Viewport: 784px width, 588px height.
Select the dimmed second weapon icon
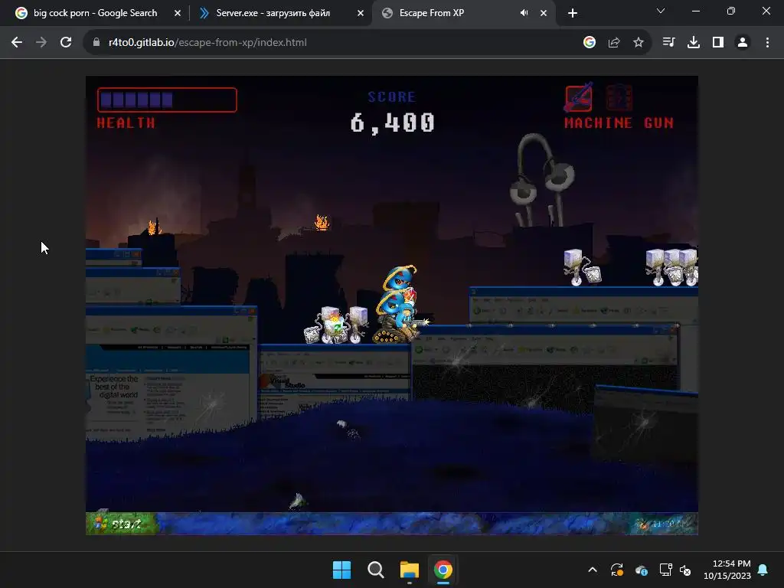(619, 97)
